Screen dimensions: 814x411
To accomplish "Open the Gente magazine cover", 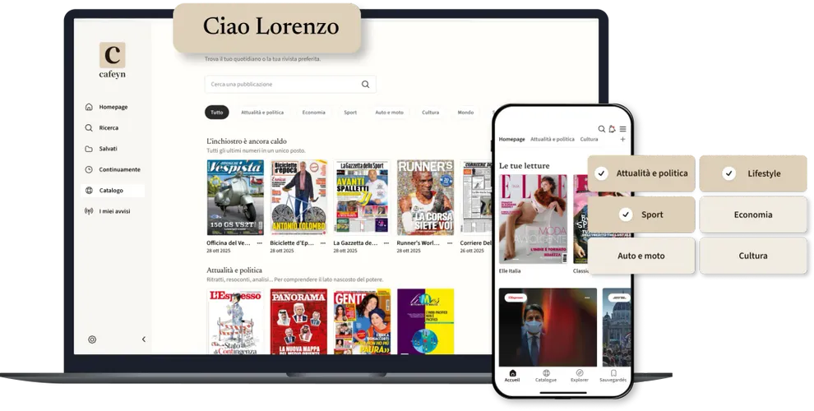I will pyautogui.click(x=362, y=321).
